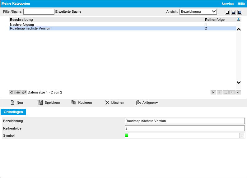247x178 pixels.
Task: Jump to the first page of records
Action: tap(213, 92)
